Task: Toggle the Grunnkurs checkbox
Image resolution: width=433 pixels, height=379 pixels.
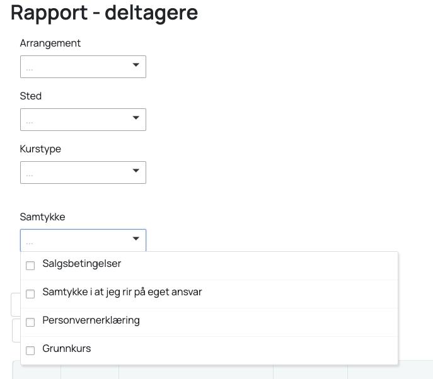Action: coord(30,351)
